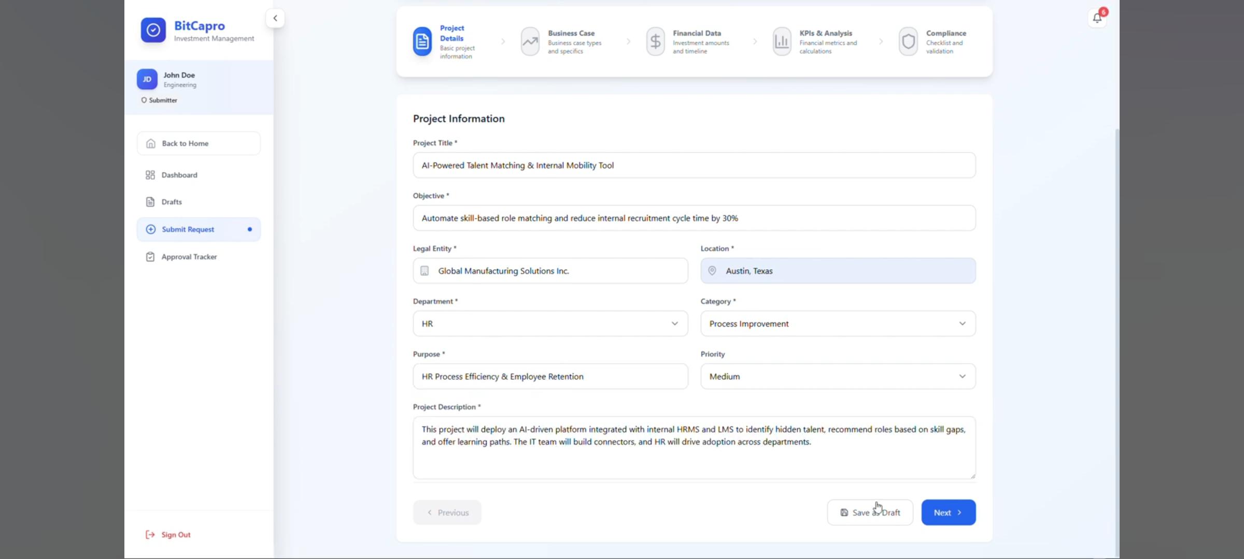Open the Department dropdown
This screenshot has width=1244, height=559.
550,323
